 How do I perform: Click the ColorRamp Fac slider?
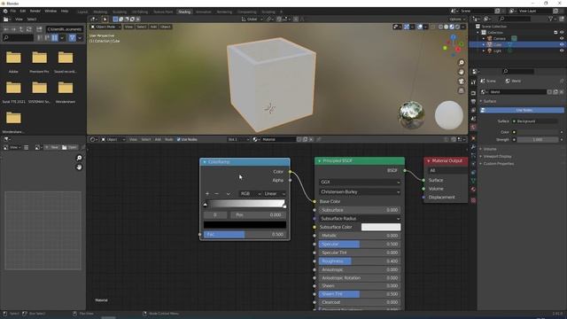(245, 234)
